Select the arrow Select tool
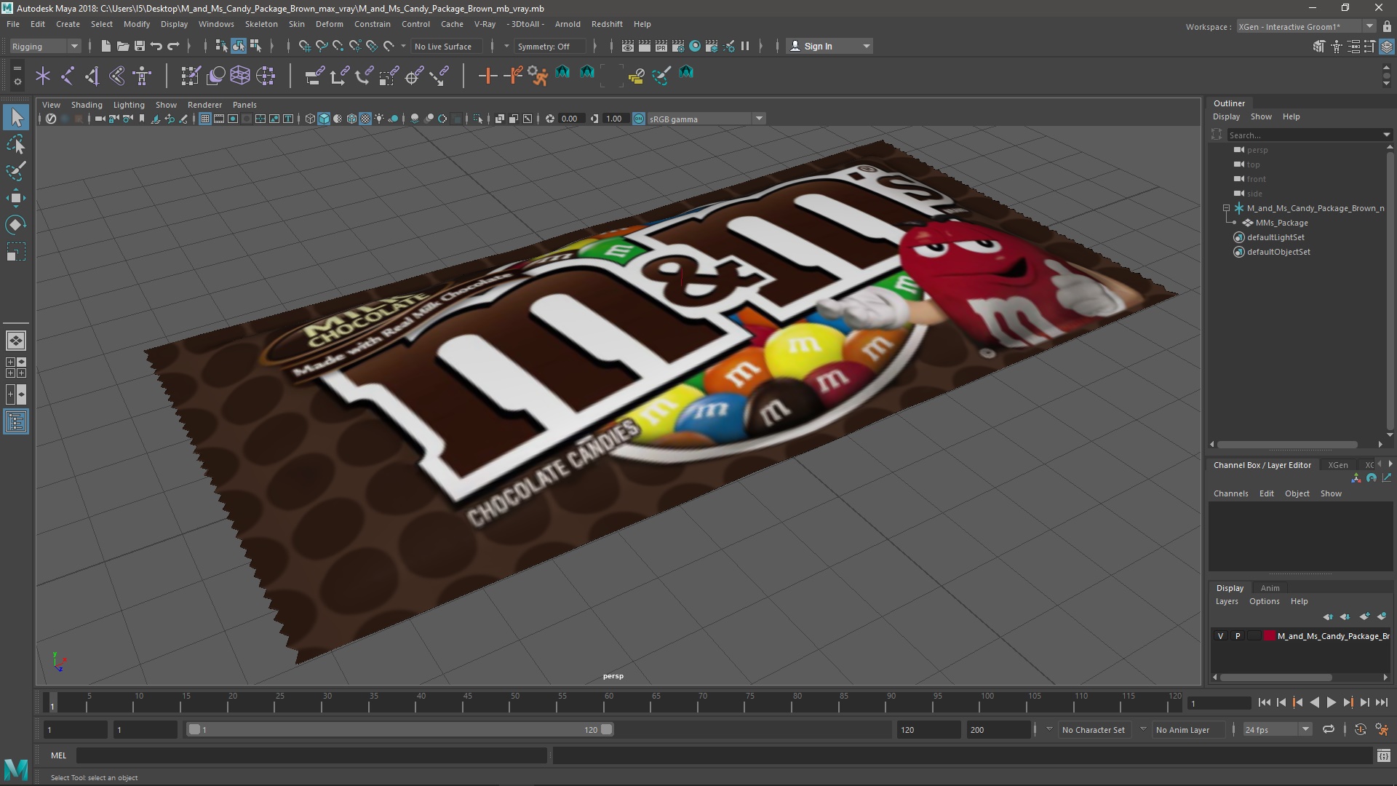 [x=16, y=117]
